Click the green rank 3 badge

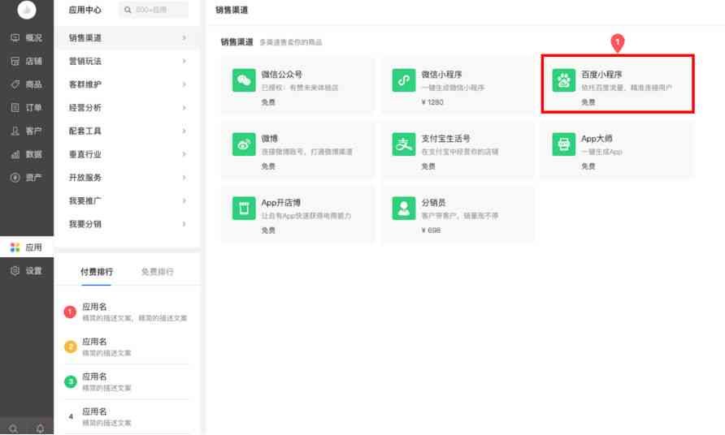click(x=70, y=382)
